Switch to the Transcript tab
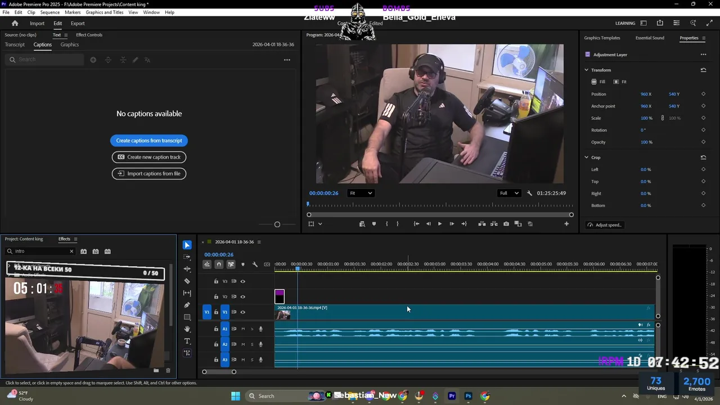Viewport: 720px width, 405px height. click(x=15, y=44)
